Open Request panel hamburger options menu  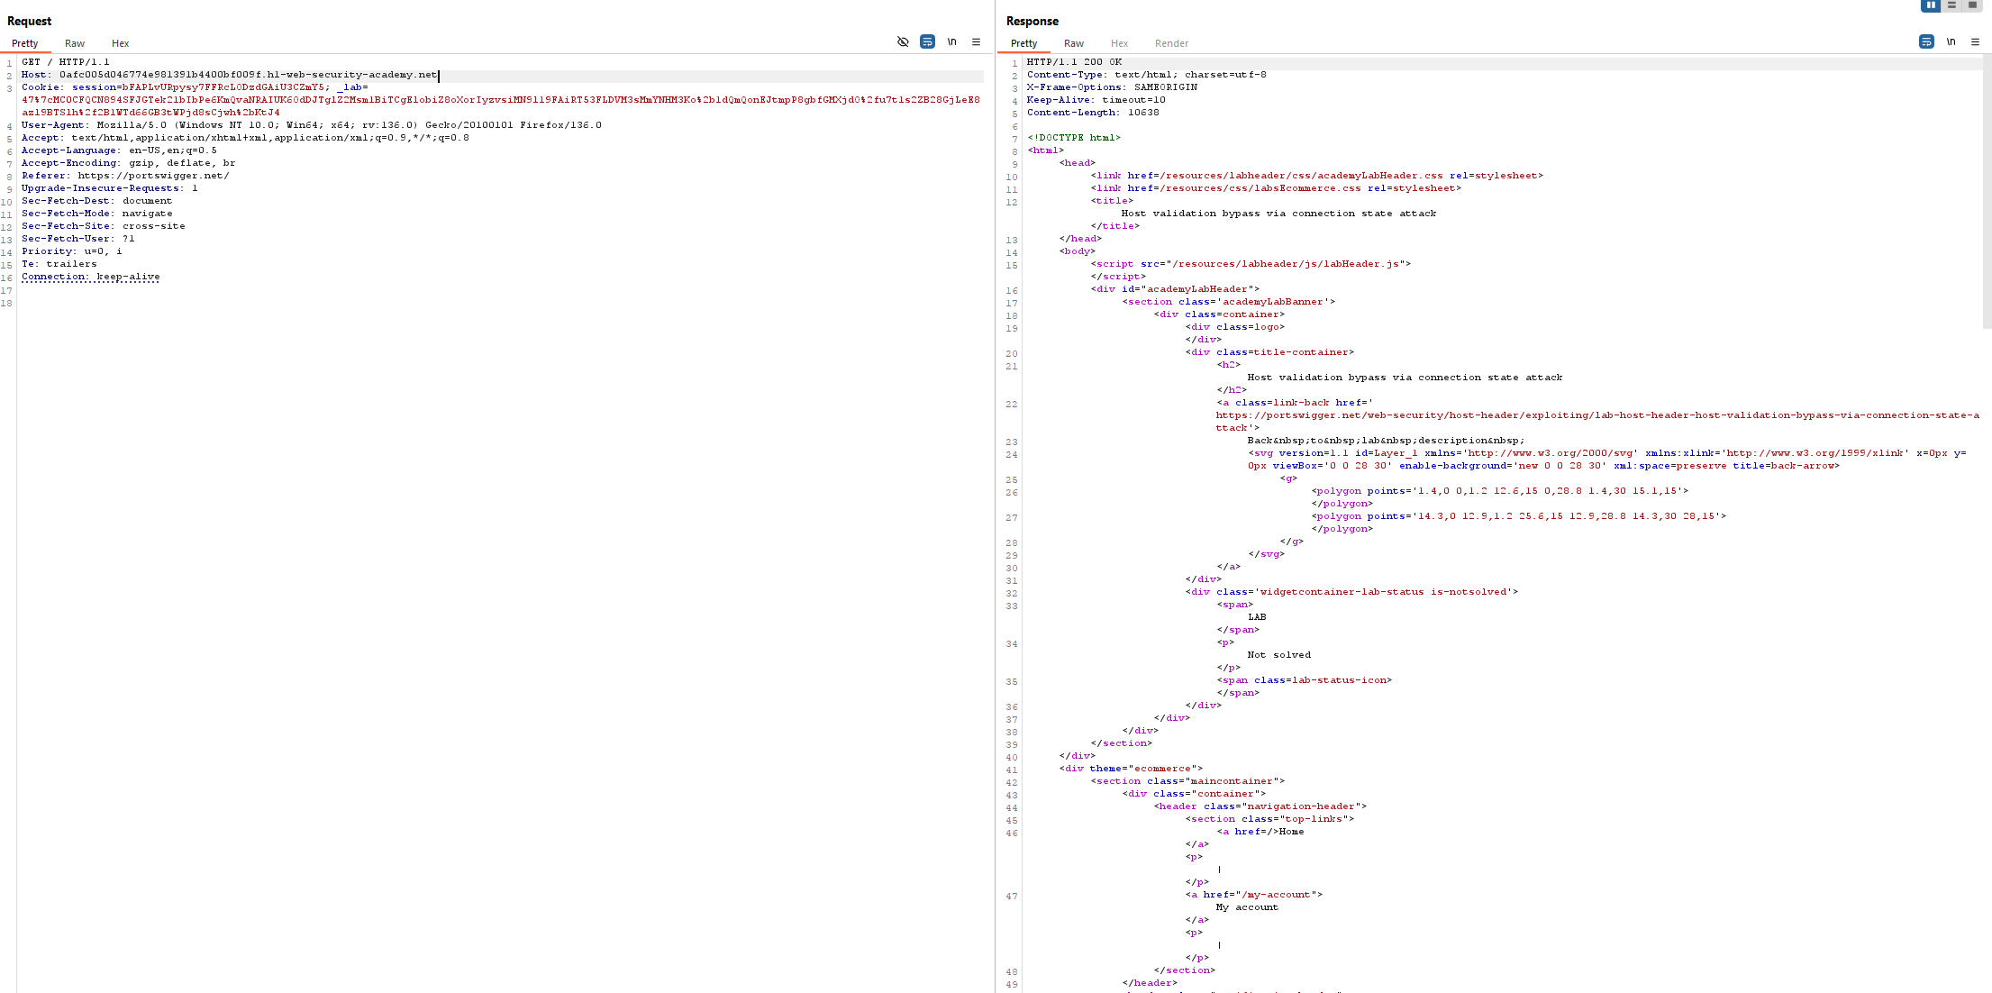tap(976, 41)
